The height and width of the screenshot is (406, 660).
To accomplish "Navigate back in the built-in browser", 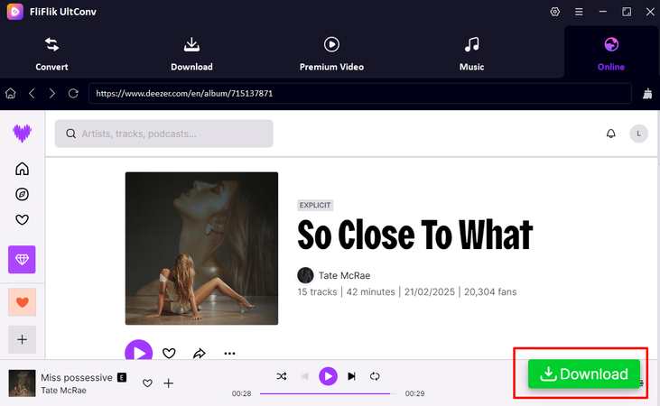I will tap(32, 93).
